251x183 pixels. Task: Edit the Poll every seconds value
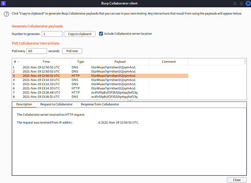(x=36, y=51)
